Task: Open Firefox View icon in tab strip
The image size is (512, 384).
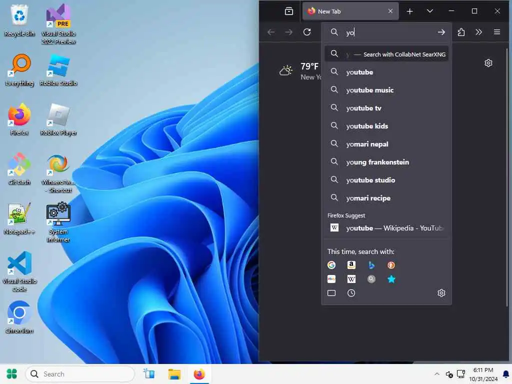Action: point(289,11)
